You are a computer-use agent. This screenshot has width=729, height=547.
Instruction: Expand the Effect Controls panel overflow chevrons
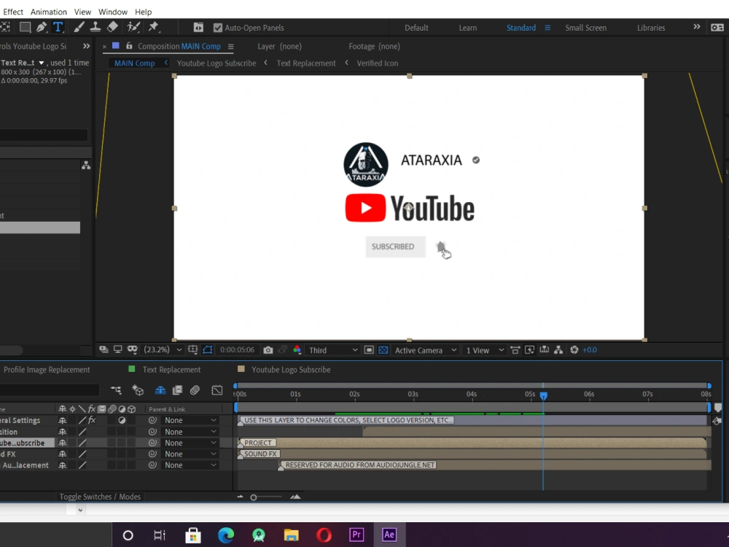tap(86, 46)
